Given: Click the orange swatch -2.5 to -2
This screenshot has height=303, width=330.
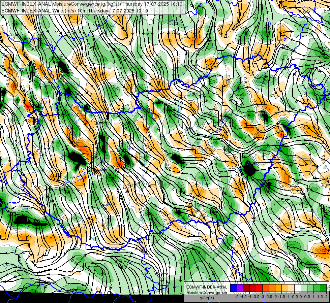Looking at the screenshot, I should click(x=272, y=288).
